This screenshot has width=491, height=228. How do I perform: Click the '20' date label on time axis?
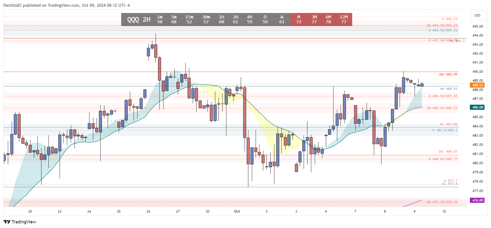pos(30,211)
